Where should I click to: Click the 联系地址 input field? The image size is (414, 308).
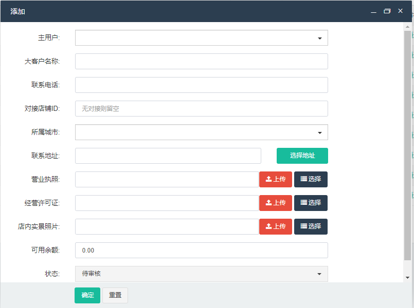click(168, 156)
